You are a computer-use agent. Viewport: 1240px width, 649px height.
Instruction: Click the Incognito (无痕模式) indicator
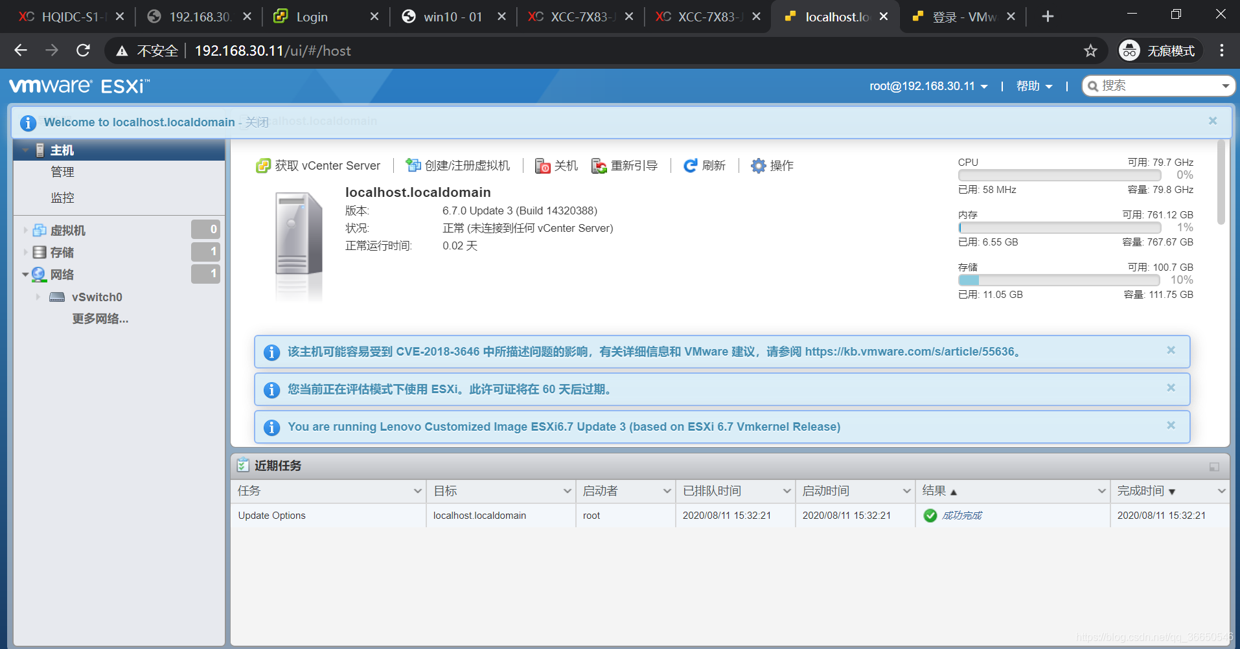click(x=1159, y=51)
